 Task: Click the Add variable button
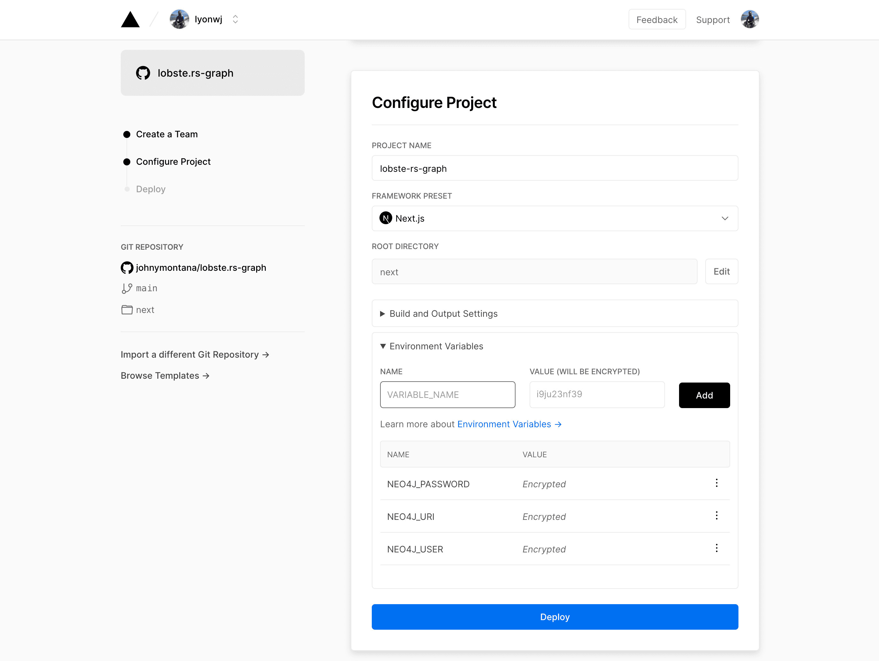tap(704, 395)
